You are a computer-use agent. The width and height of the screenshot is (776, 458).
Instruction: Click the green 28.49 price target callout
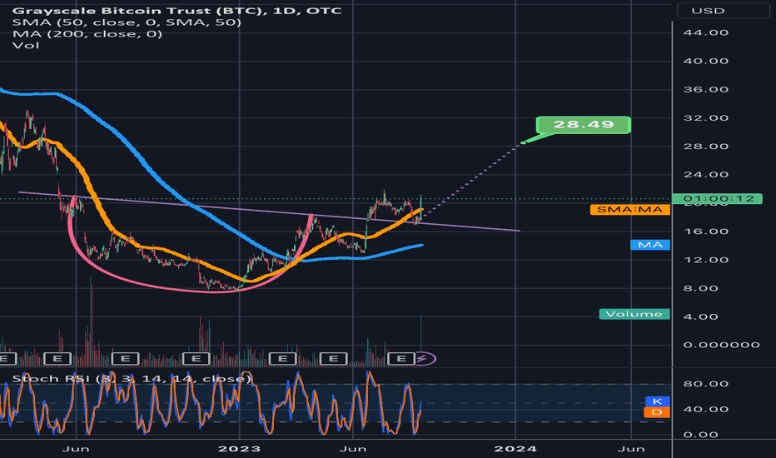tap(583, 125)
